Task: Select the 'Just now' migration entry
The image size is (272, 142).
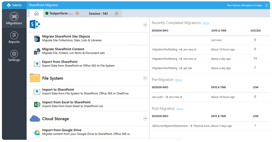Action: coord(211,40)
